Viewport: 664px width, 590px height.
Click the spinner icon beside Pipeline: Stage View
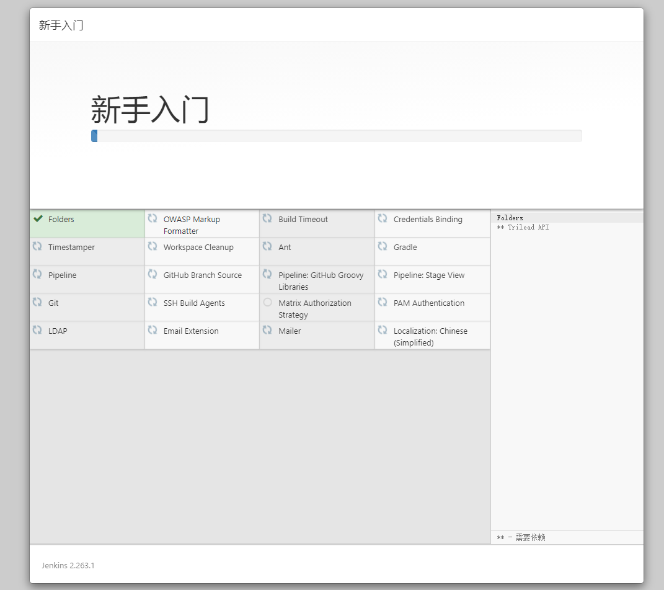tap(383, 274)
